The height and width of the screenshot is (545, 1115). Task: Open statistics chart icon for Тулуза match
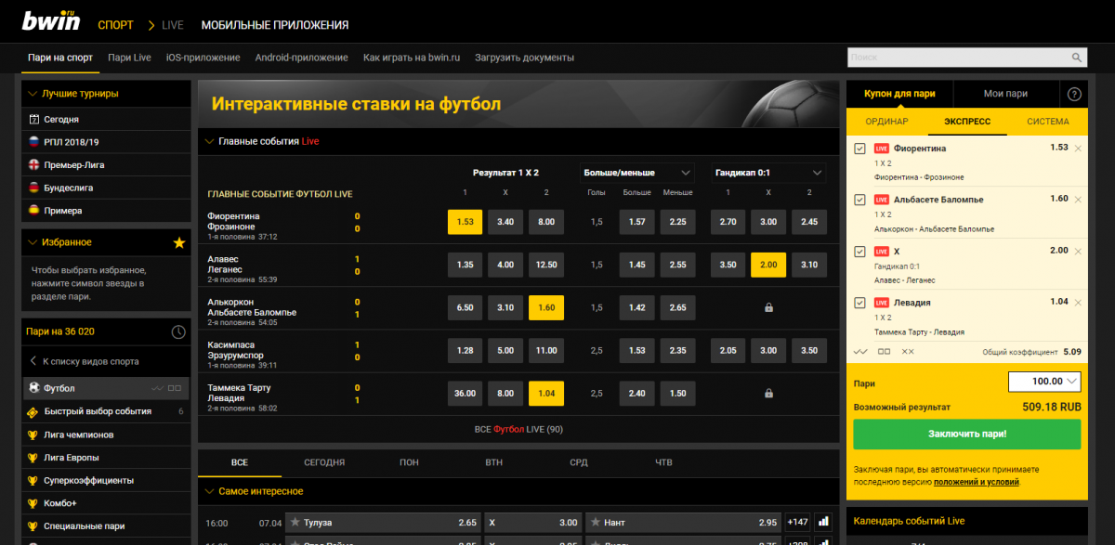pyautogui.click(x=822, y=523)
